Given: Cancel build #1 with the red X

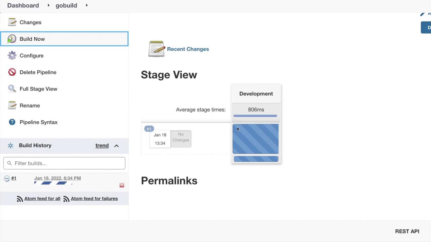Looking at the screenshot, I should coord(122,185).
